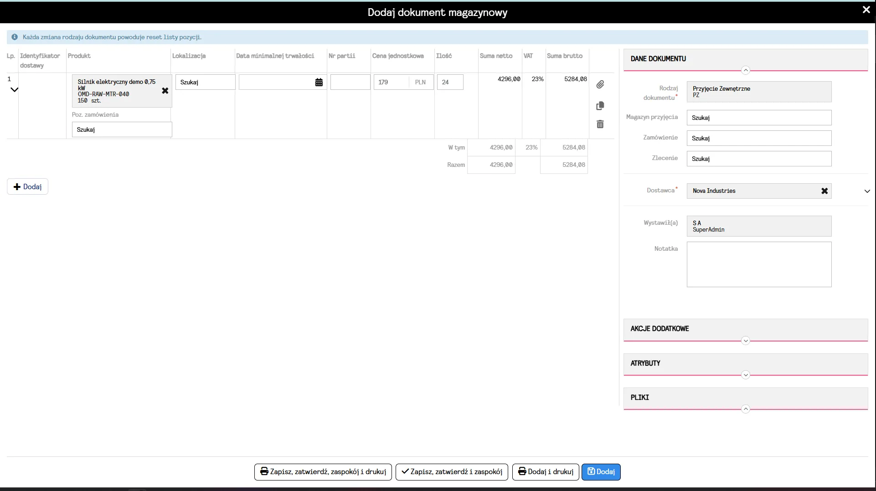Delete the Silnik elektryczny position row

(600, 124)
